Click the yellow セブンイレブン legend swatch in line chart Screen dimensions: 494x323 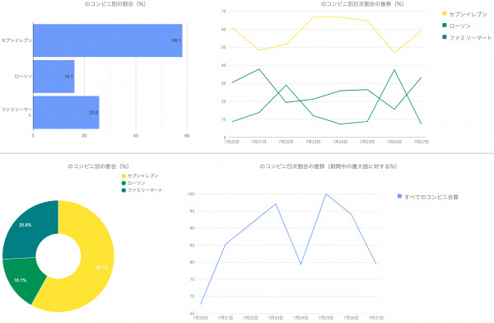(x=445, y=13)
